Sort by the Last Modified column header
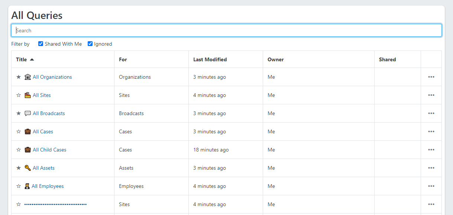 pos(210,59)
